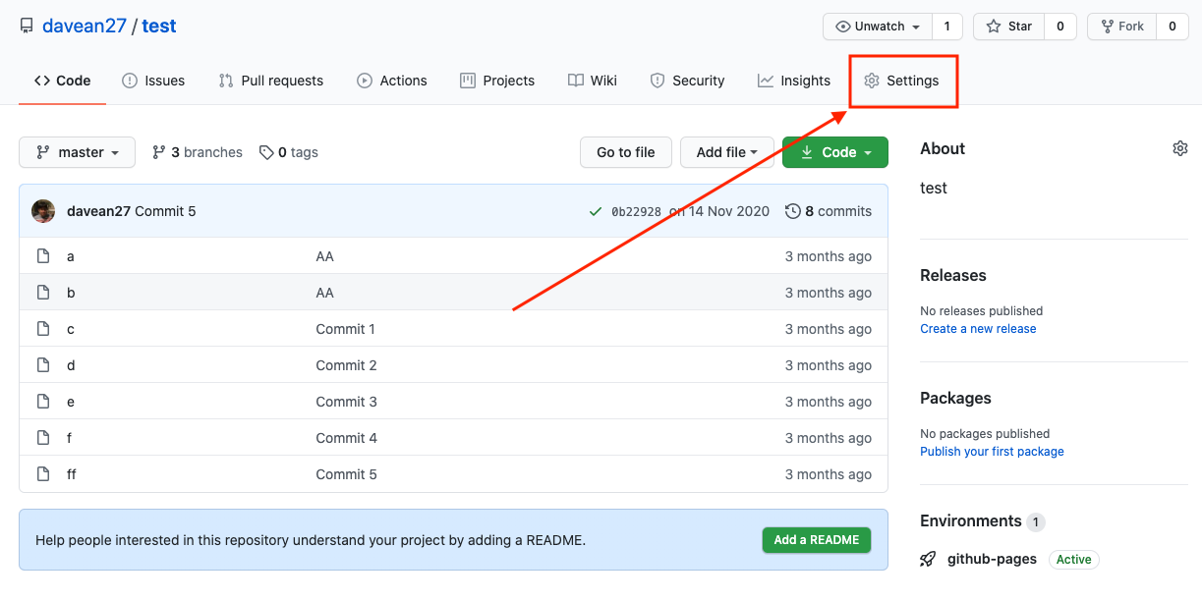The image size is (1202, 601).
Task: View the 8 commits history
Action: [829, 211]
